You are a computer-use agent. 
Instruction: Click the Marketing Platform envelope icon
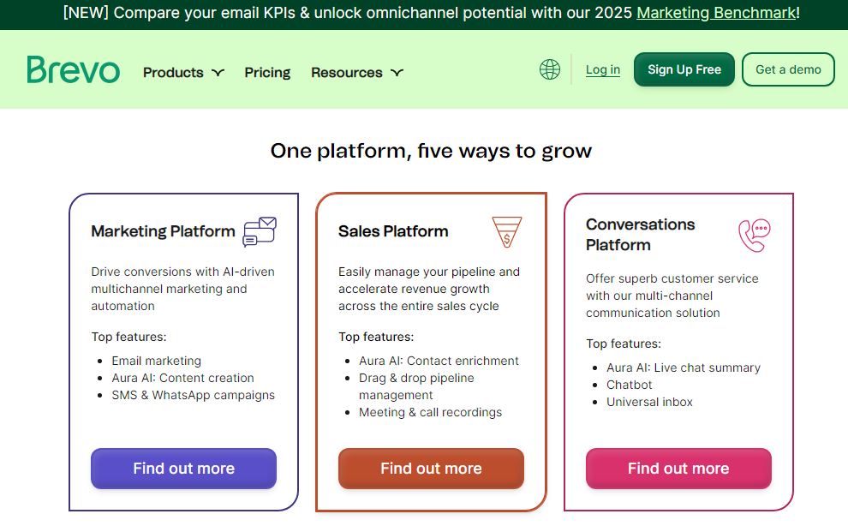[260, 231]
